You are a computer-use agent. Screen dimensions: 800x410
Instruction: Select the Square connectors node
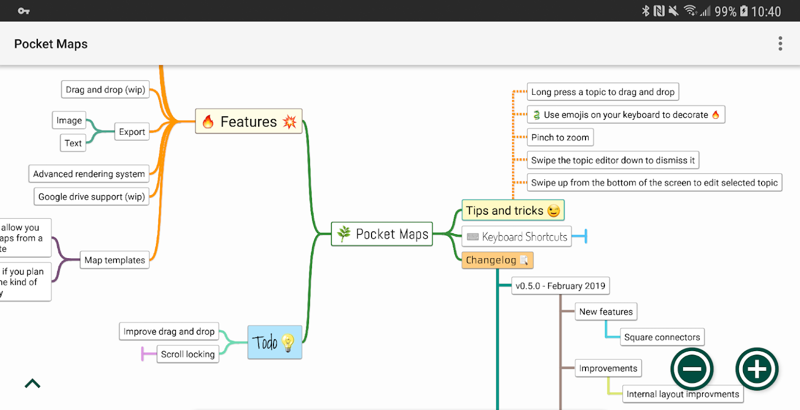click(662, 337)
